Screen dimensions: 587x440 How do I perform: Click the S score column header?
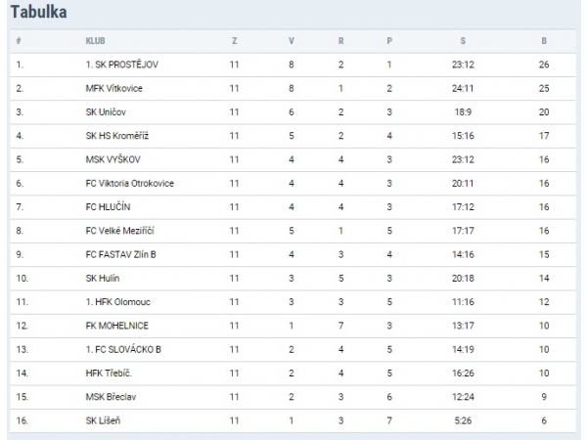(463, 41)
